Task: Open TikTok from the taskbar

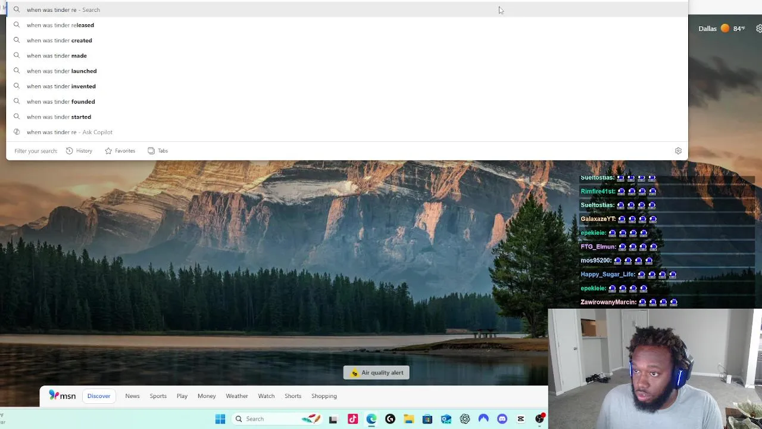Action: click(x=352, y=419)
